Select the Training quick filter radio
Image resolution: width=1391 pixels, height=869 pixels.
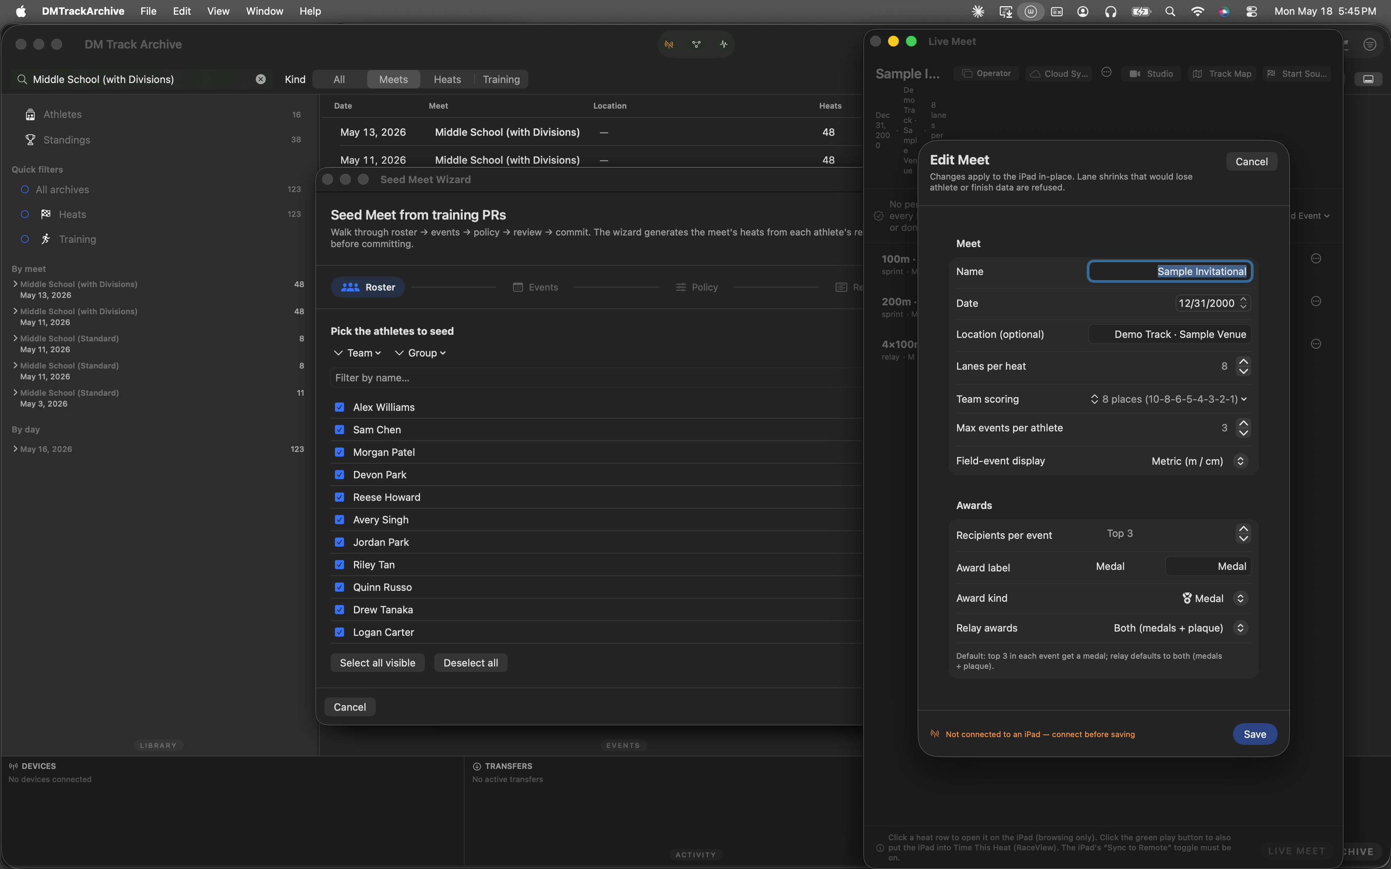pyautogui.click(x=25, y=239)
